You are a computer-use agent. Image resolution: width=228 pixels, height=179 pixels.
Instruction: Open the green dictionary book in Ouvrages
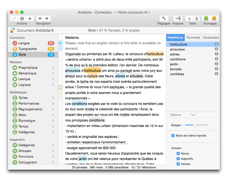pos(206,18)
